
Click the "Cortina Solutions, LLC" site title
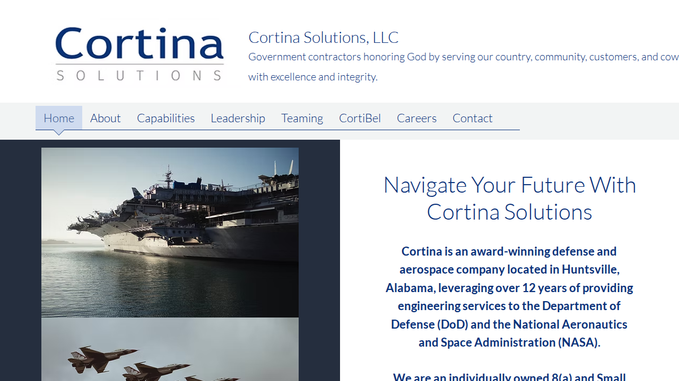323,38
